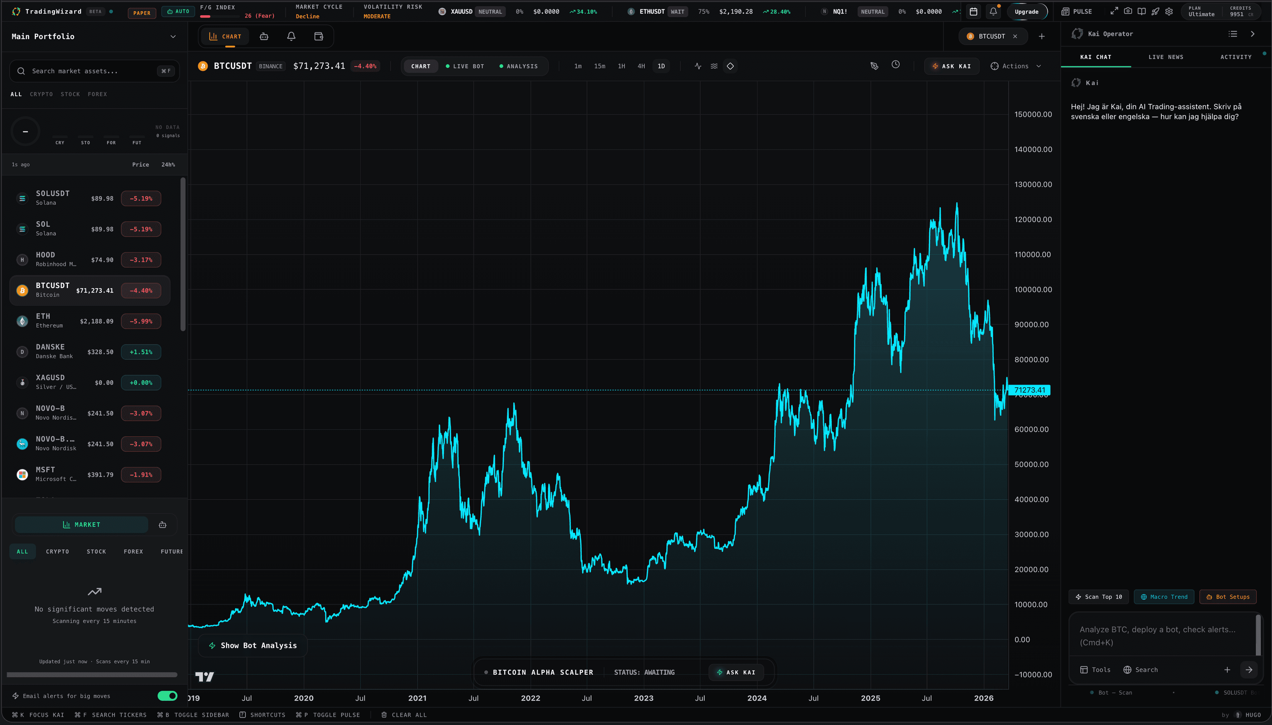Open the wallet icon tab
Viewport: 1272px width, 725px height.
tap(319, 36)
